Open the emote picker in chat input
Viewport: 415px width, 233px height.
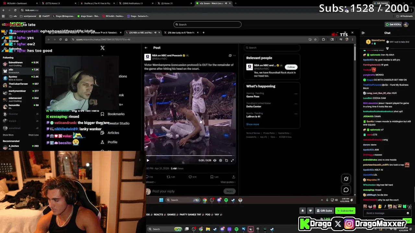pos(408,213)
